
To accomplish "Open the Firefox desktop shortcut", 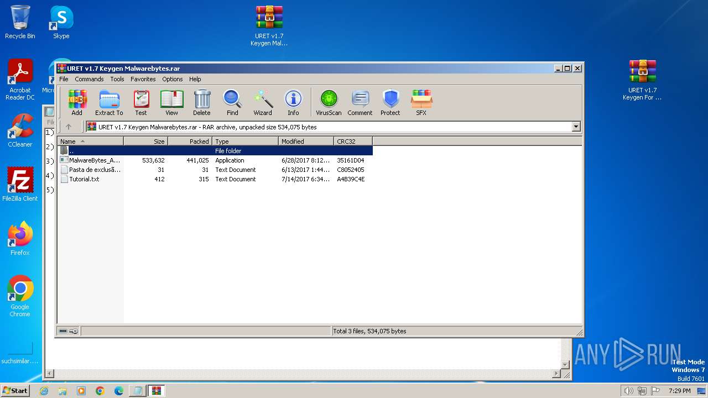I will pos(20,238).
